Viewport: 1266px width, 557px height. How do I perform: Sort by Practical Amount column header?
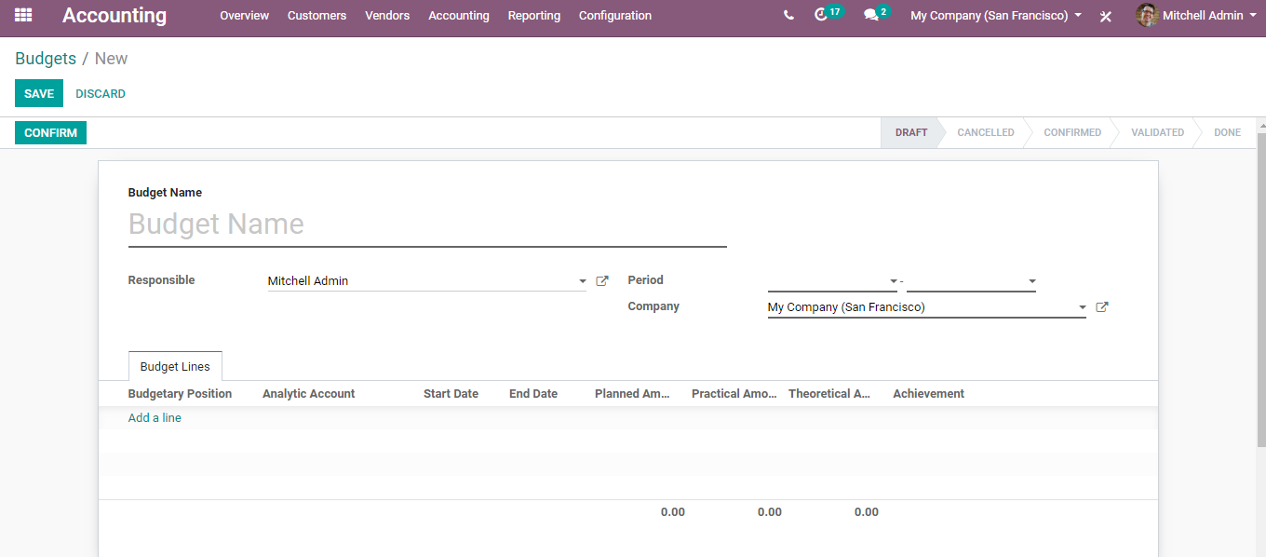734,394
